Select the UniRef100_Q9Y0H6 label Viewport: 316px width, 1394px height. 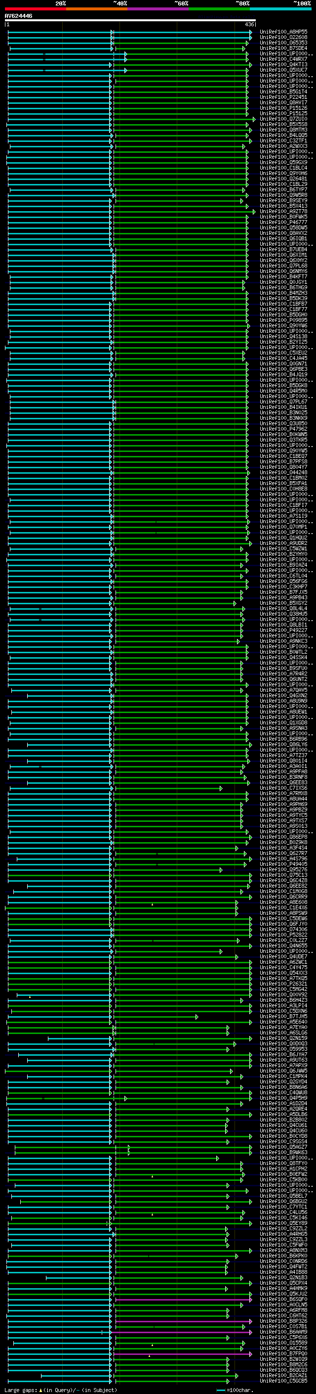283,173
